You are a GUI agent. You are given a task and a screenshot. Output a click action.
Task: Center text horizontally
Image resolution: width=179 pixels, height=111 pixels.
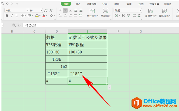click(65, 16)
